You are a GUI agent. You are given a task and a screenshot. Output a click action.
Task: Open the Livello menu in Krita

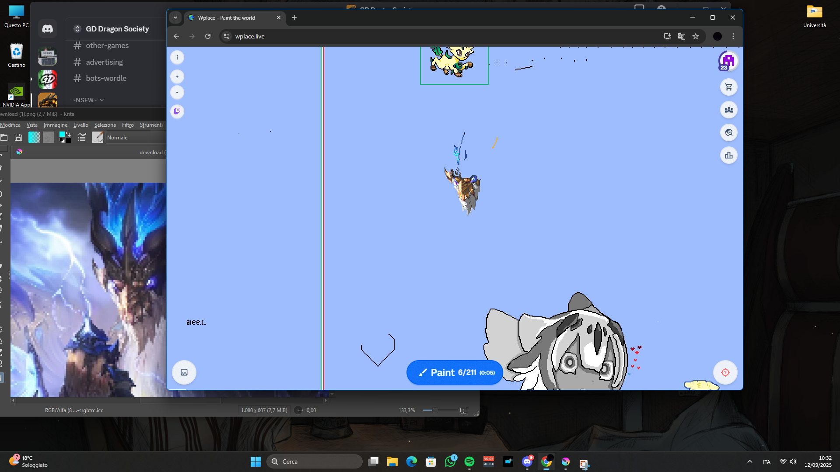[x=80, y=125]
